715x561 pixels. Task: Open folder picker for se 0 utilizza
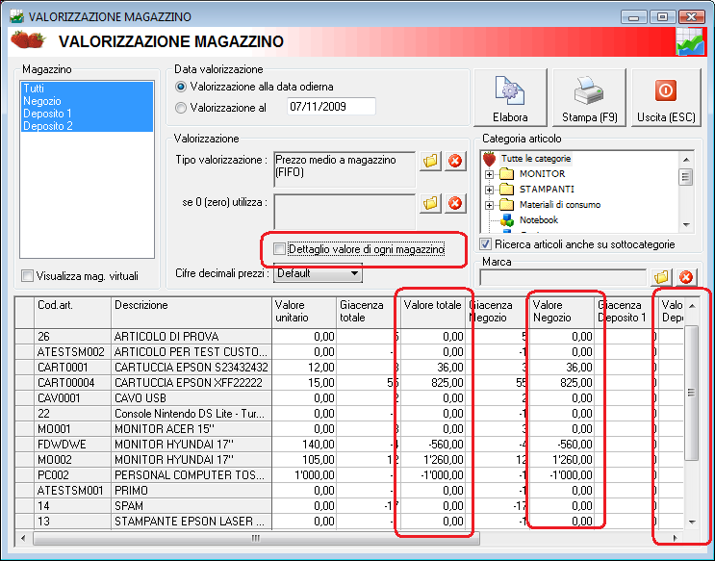coord(430,203)
